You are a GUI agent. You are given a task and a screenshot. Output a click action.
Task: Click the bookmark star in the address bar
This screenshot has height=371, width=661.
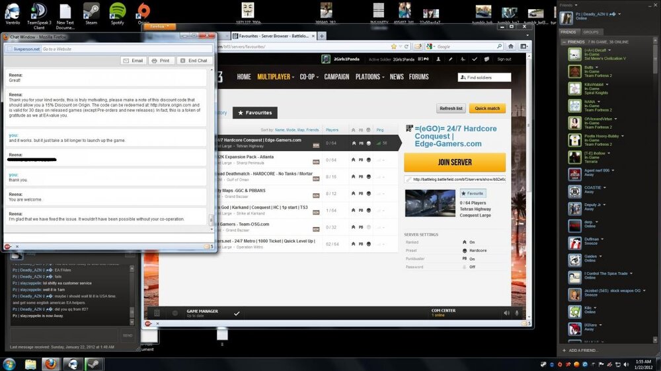pos(394,47)
